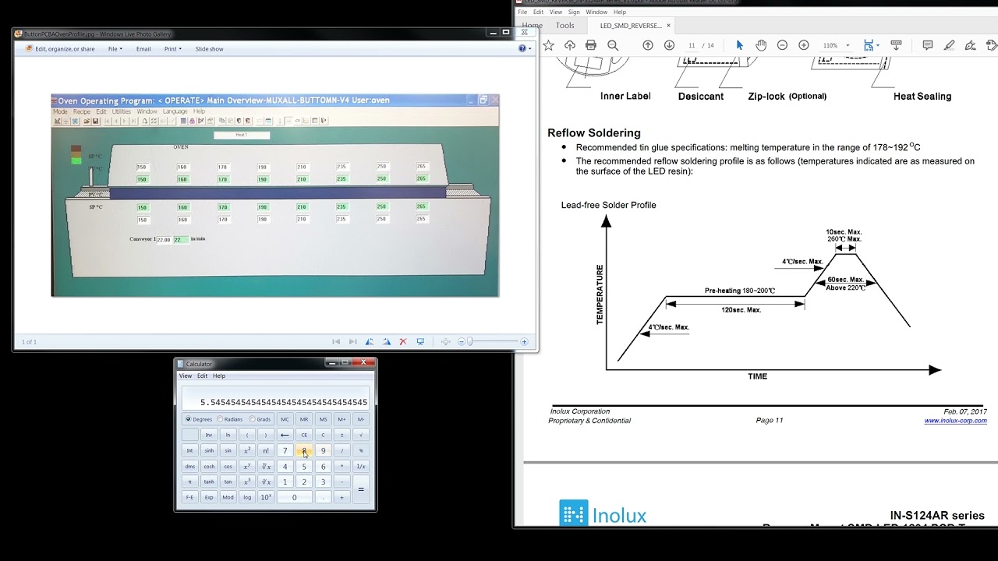
Task: Select the LED_SMD_REVERSE document tab
Action: pos(631,25)
